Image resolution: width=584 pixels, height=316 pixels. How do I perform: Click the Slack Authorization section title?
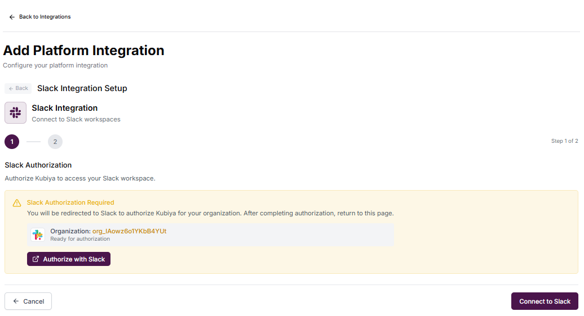38,165
